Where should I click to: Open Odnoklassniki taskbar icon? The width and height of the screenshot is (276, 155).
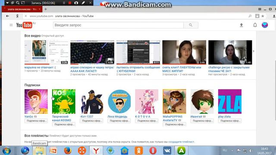click(139, 151)
